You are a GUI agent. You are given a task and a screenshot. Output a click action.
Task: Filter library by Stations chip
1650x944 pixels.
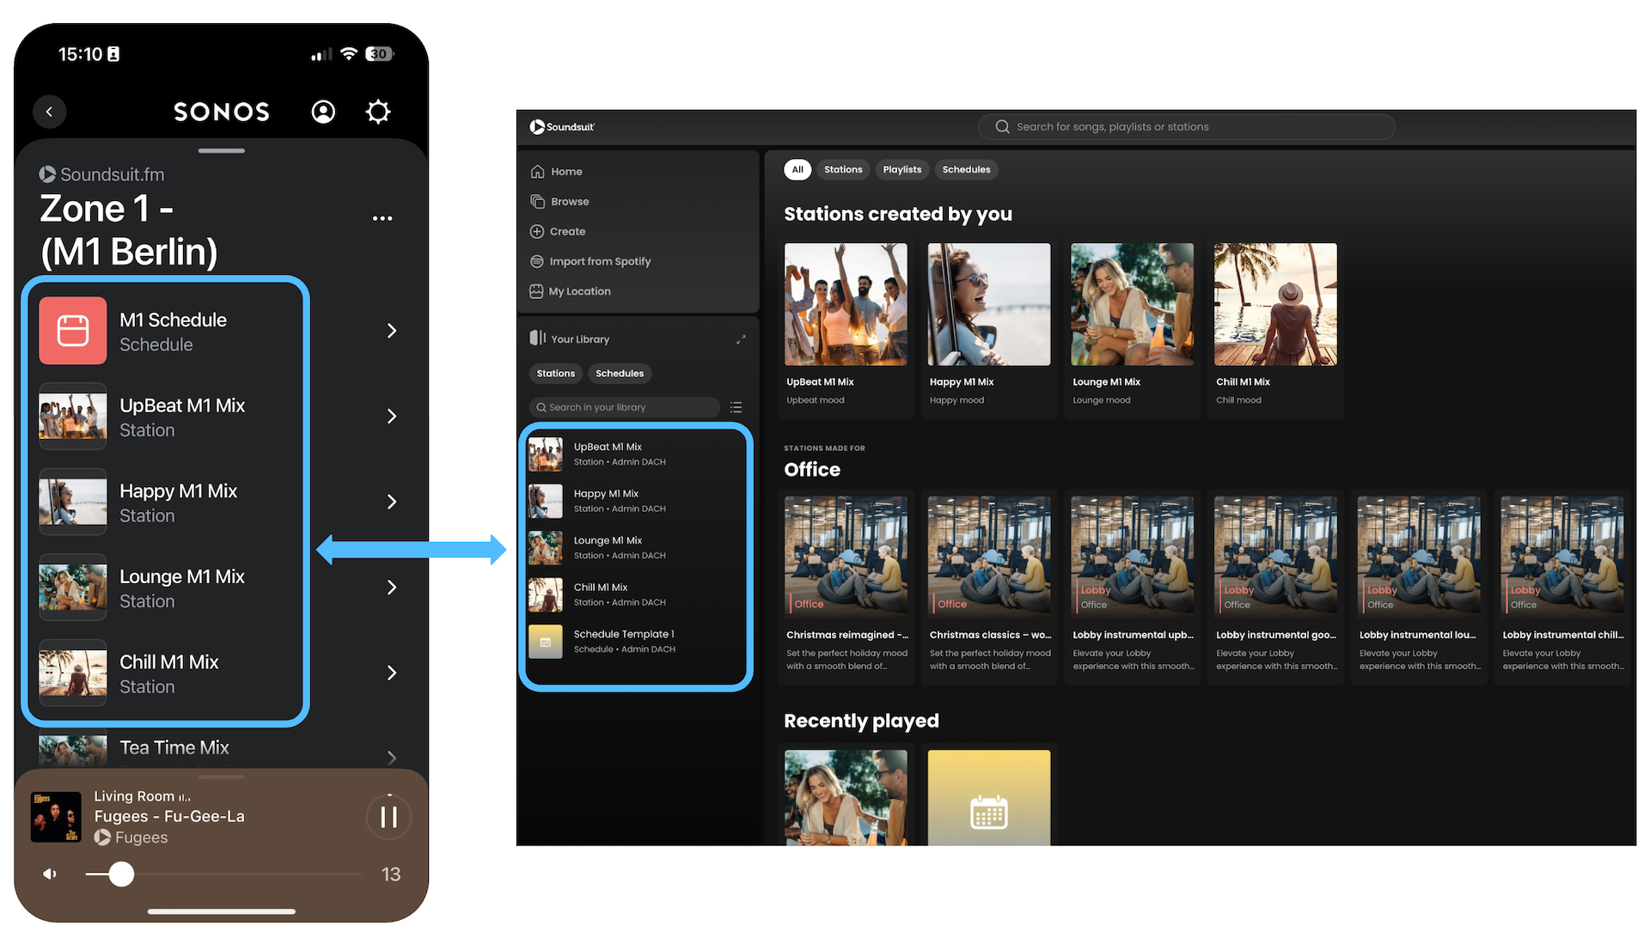click(556, 374)
